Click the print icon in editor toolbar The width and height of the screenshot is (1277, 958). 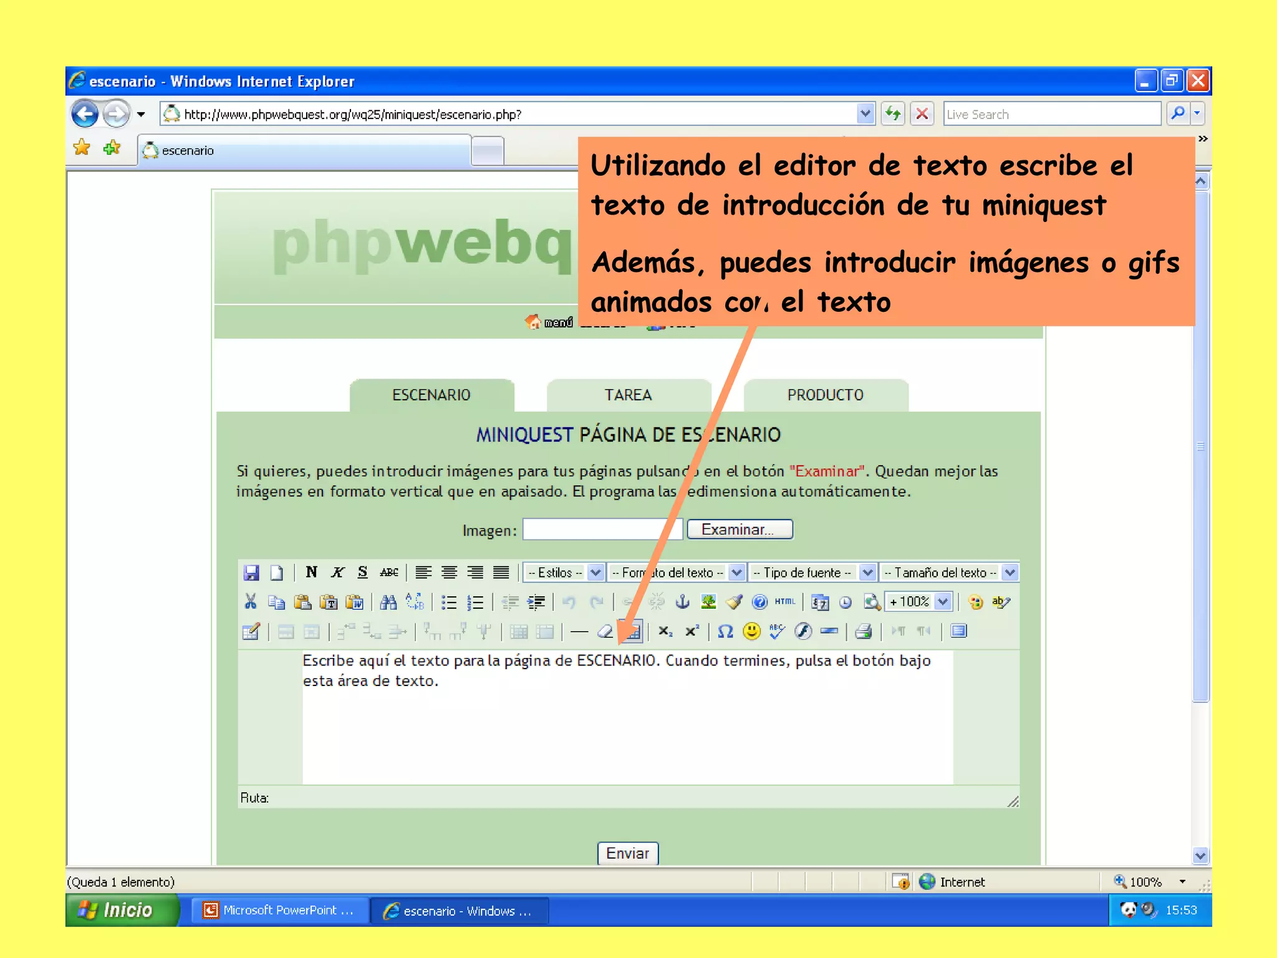[864, 632]
